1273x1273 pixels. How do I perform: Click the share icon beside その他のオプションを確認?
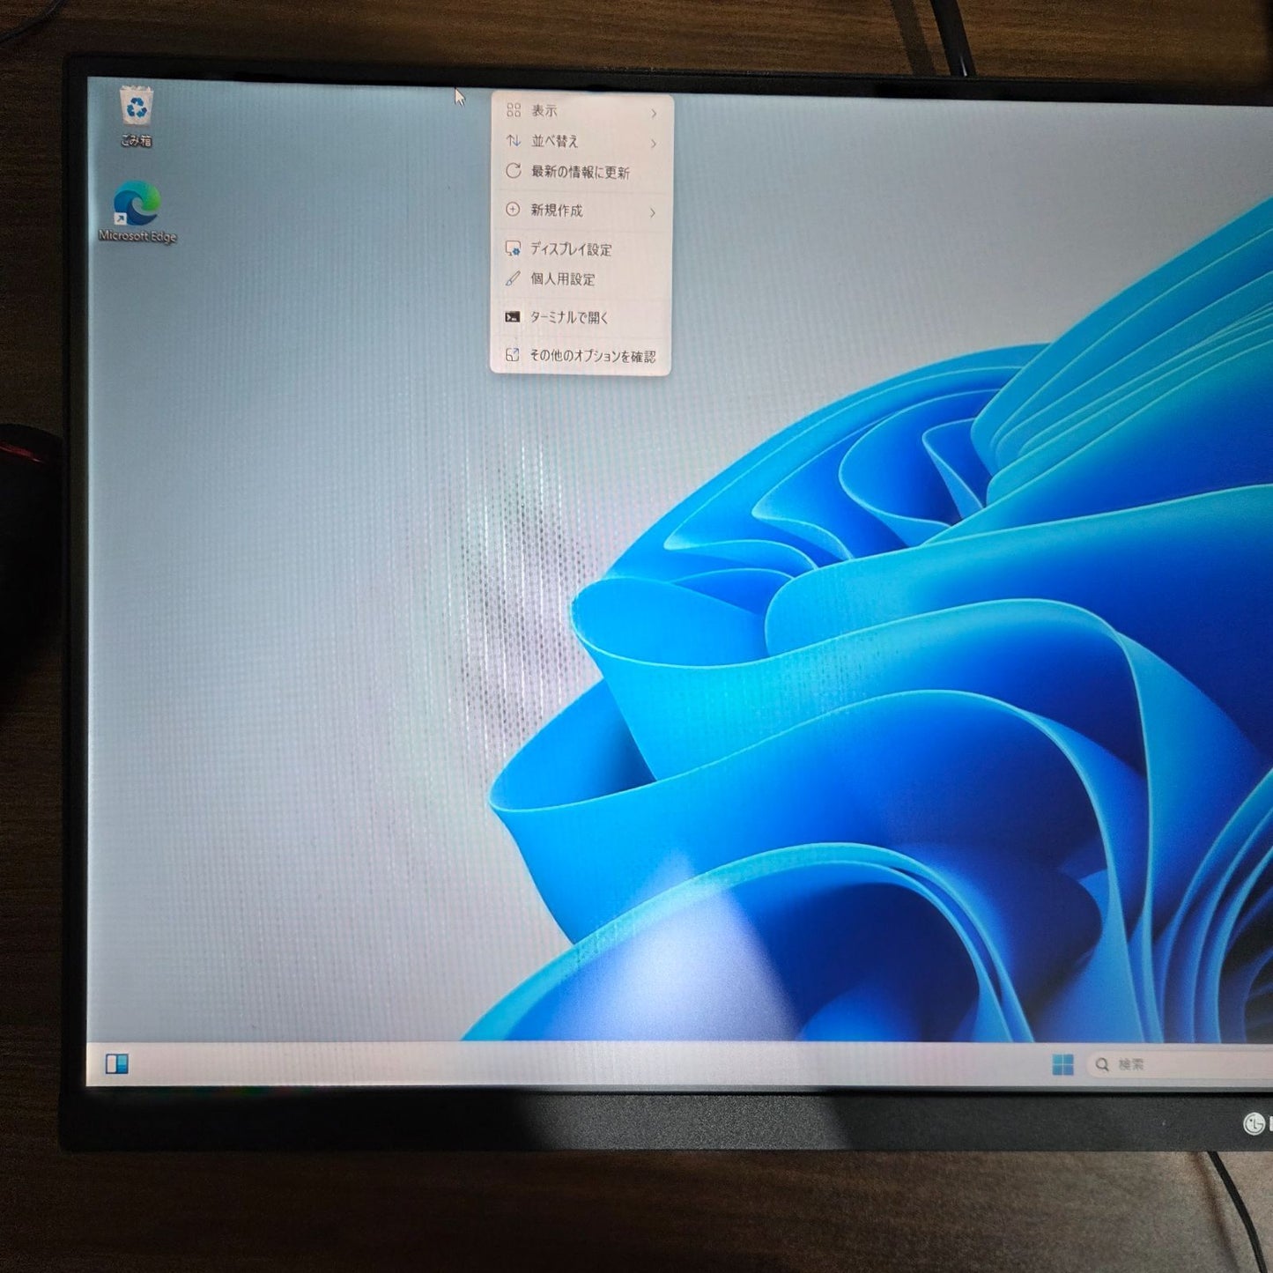(512, 355)
